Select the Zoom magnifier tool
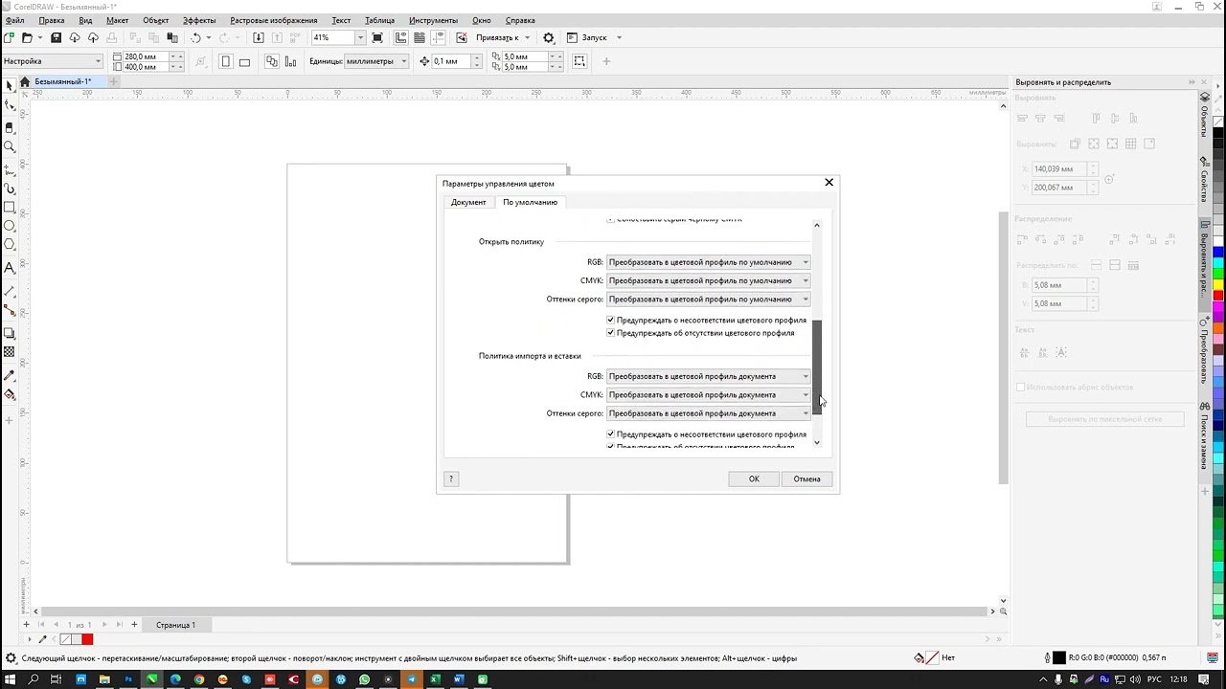Viewport: 1226px width, 689px height. click(x=10, y=146)
